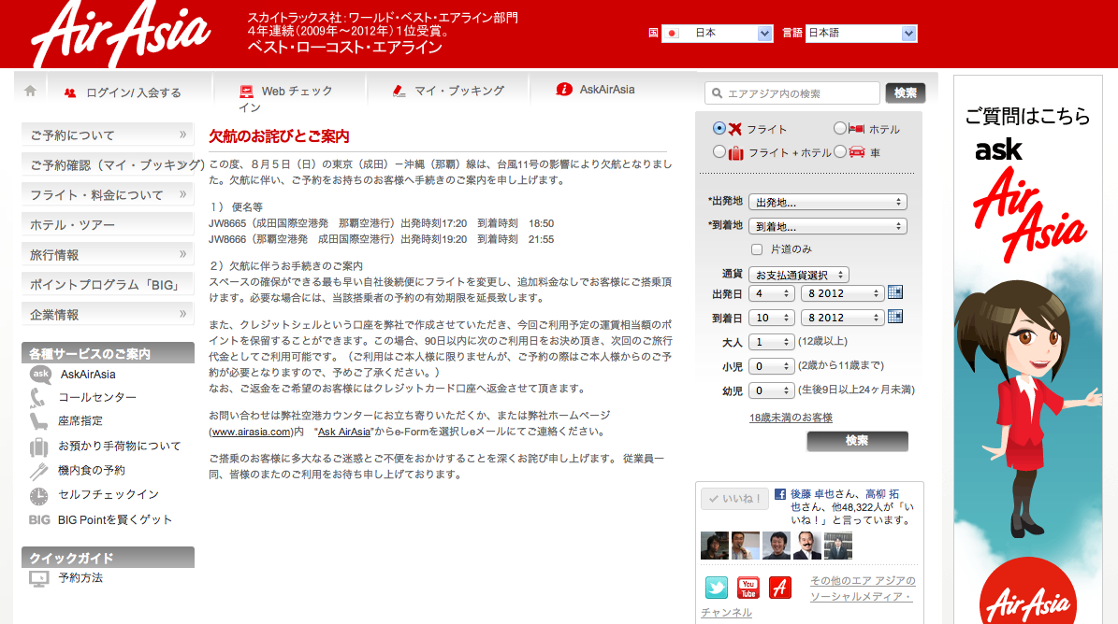Click the AskAirAsia info icon

(x=564, y=89)
